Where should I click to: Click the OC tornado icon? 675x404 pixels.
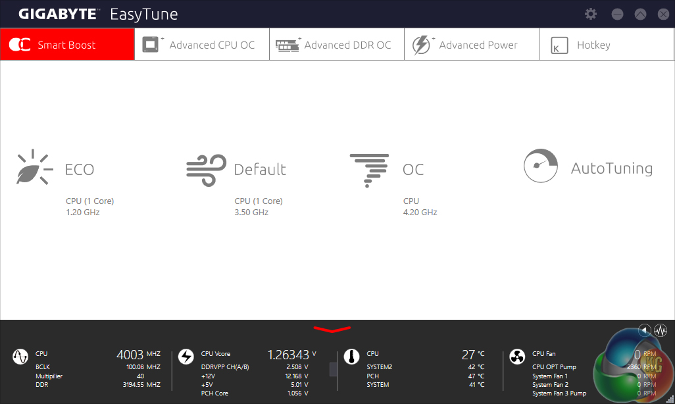pyautogui.click(x=369, y=170)
